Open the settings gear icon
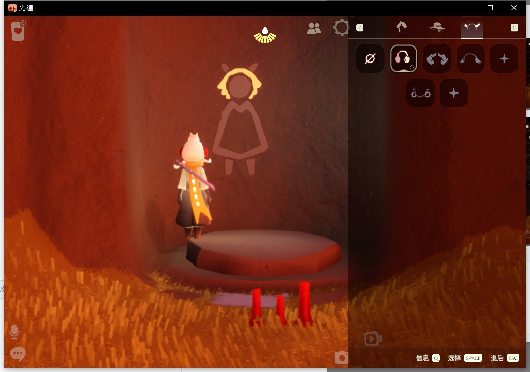Image resolution: width=530 pixels, height=372 pixels. (x=341, y=27)
